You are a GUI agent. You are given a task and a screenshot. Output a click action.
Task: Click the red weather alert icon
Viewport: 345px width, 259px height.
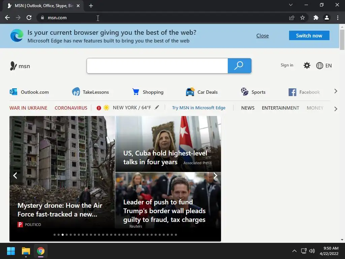point(99,108)
